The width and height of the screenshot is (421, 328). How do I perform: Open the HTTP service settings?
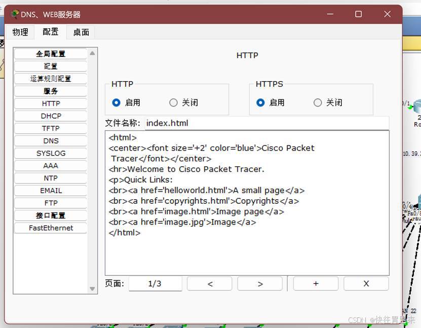pyautogui.click(x=51, y=103)
